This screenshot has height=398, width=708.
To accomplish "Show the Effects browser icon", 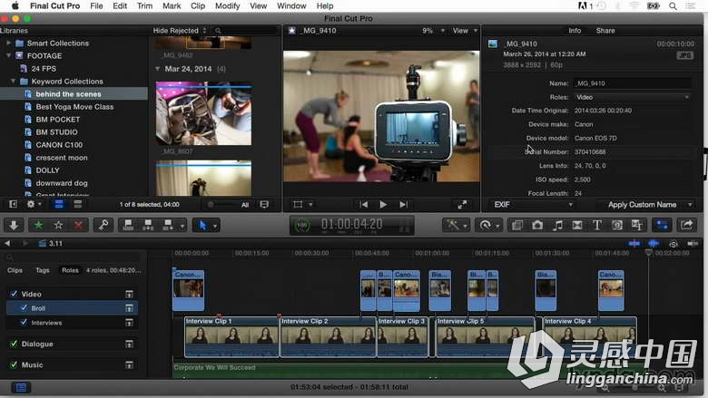I will click(517, 225).
